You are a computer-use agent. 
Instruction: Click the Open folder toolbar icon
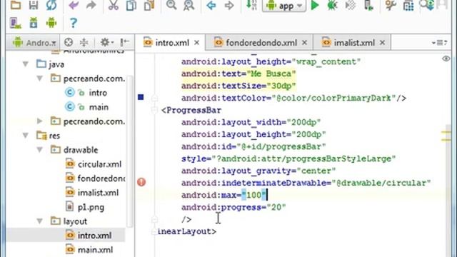tap(16, 5)
